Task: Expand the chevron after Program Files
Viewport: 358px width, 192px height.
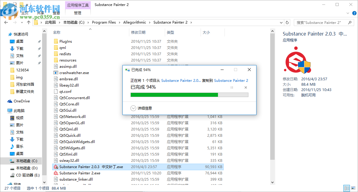Action: click(x=119, y=22)
